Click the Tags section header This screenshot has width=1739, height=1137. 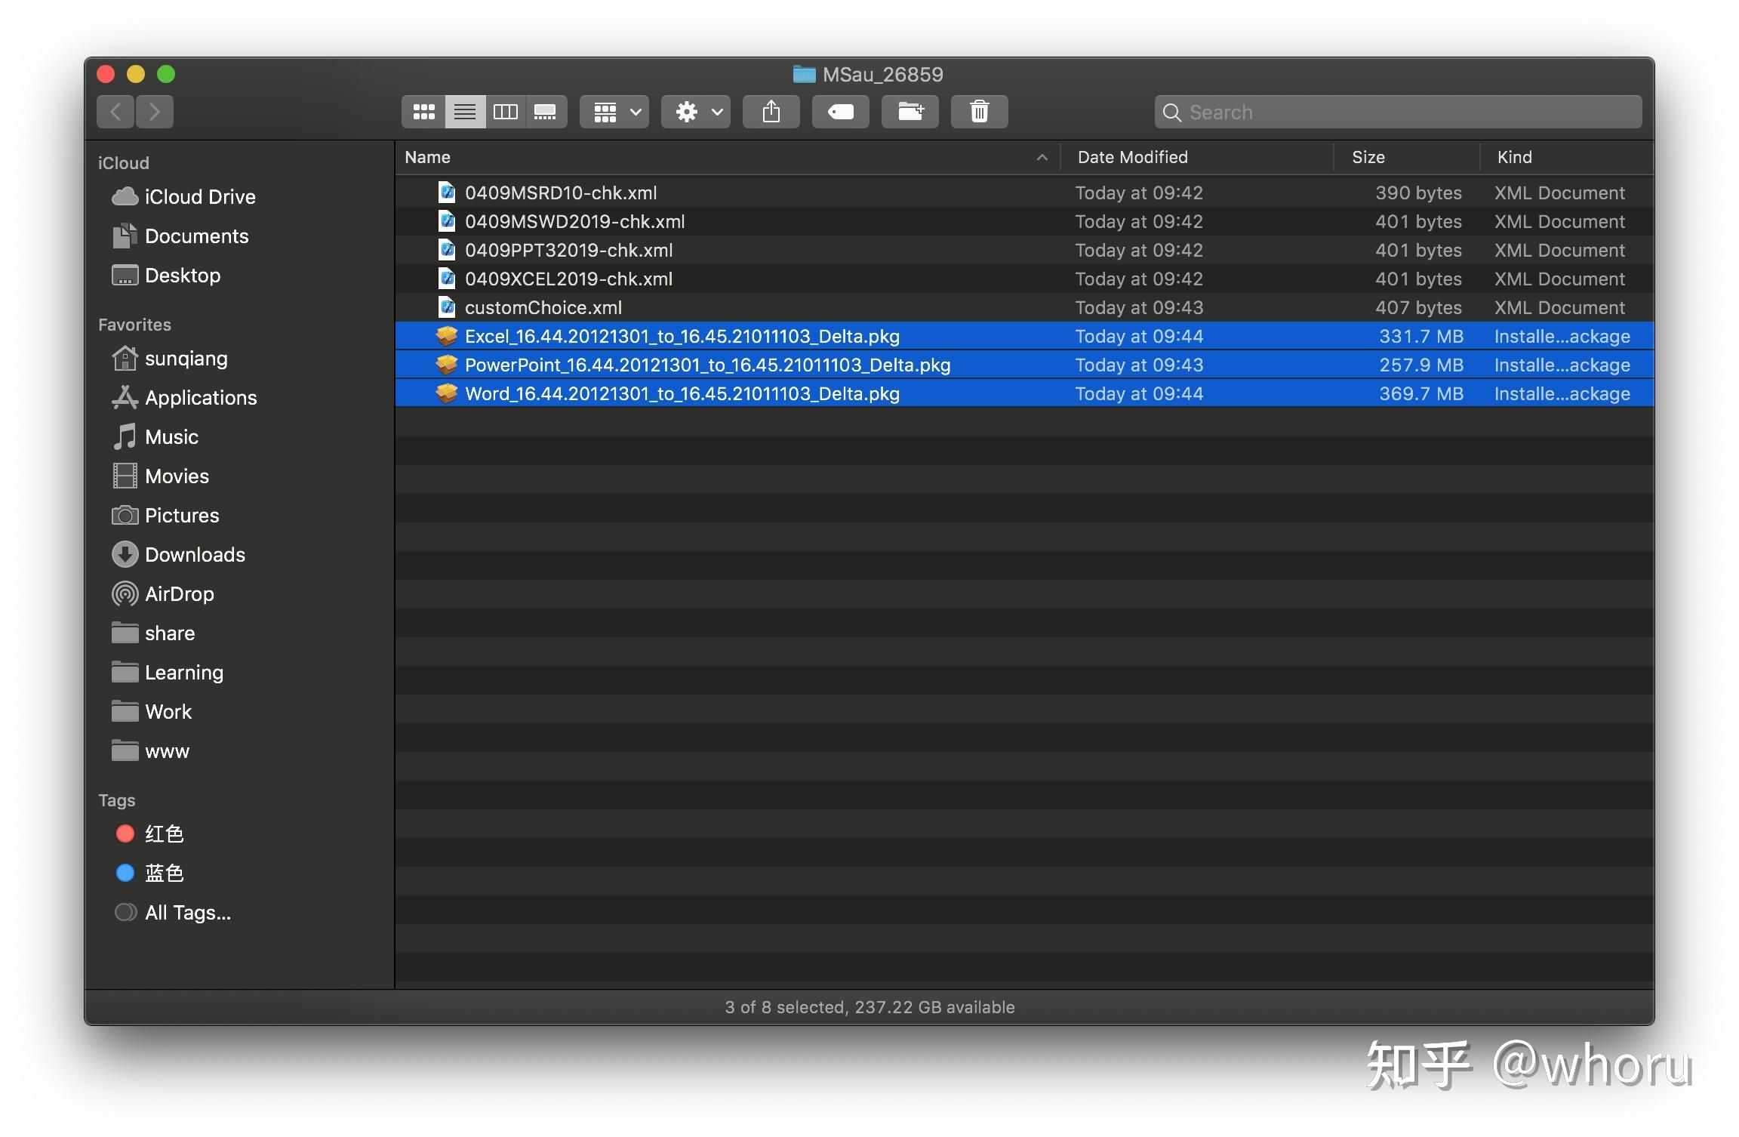(x=117, y=800)
